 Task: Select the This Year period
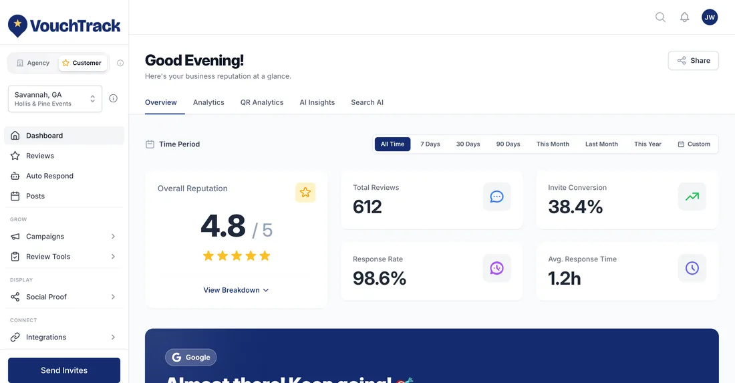647,144
